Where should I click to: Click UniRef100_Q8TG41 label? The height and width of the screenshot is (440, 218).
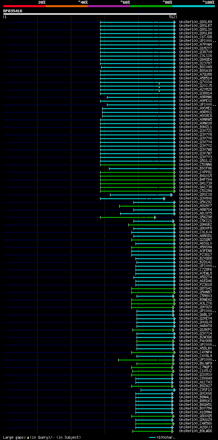click(196, 288)
